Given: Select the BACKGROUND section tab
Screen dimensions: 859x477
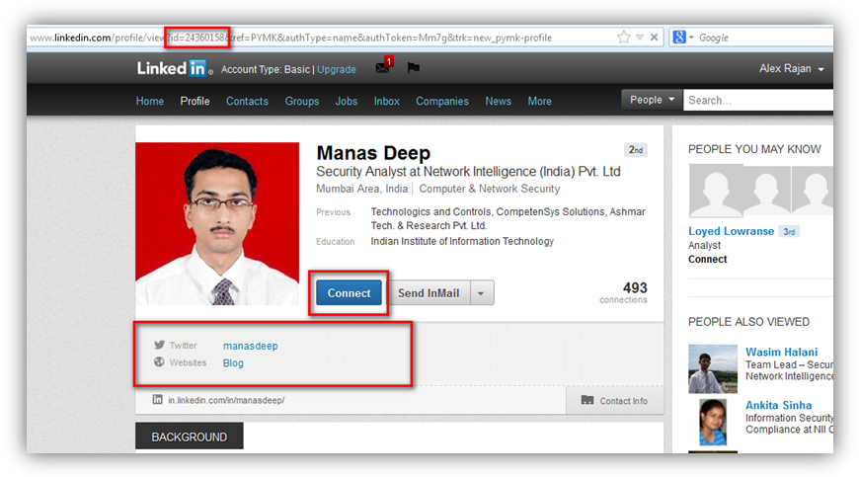Looking at the screenshot, I should pyautogui.click(x=189, y=437).
